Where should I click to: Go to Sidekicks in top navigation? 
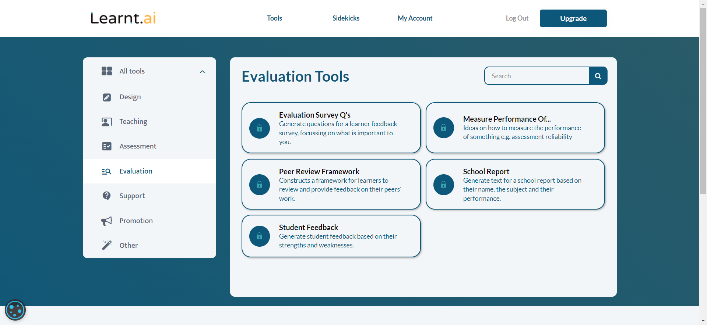[346, 18]
